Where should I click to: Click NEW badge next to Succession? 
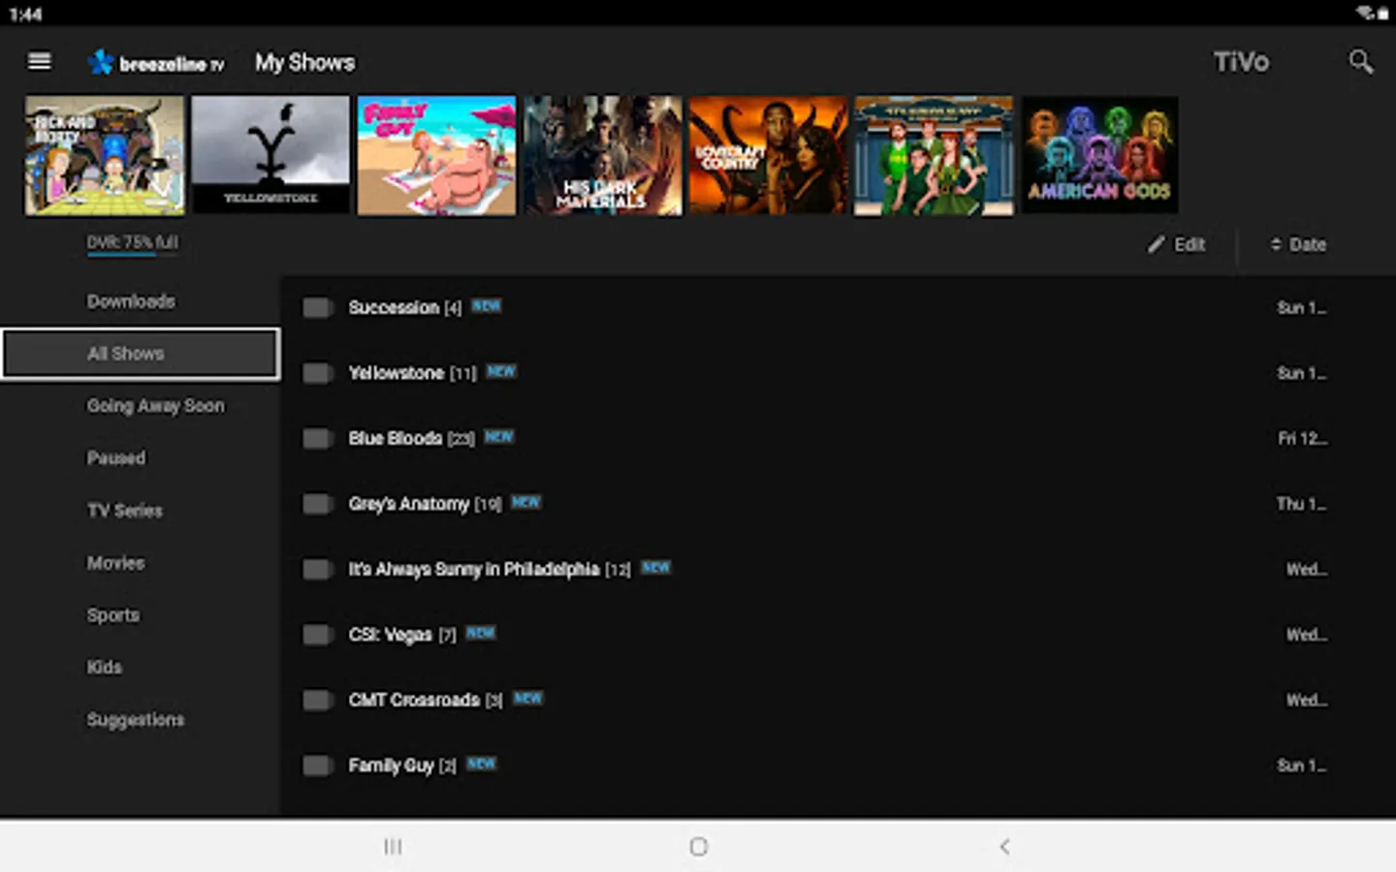(487, 306)
